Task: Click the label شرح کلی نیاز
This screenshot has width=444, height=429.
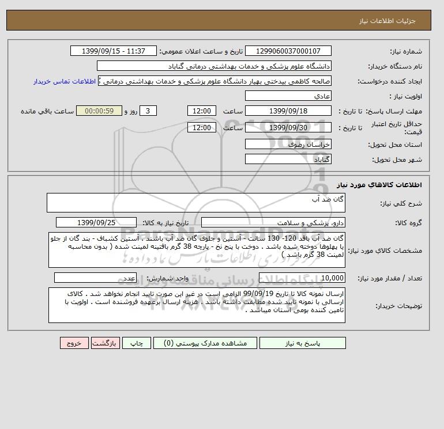Action: point(401,203)
